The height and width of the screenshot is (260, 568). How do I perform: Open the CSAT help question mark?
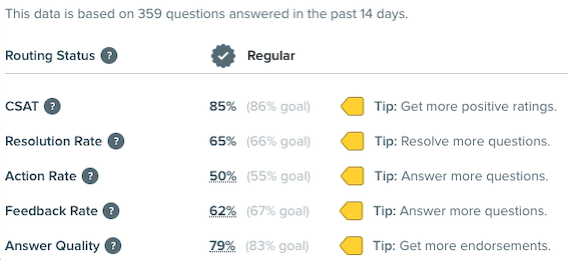(53, 106)
